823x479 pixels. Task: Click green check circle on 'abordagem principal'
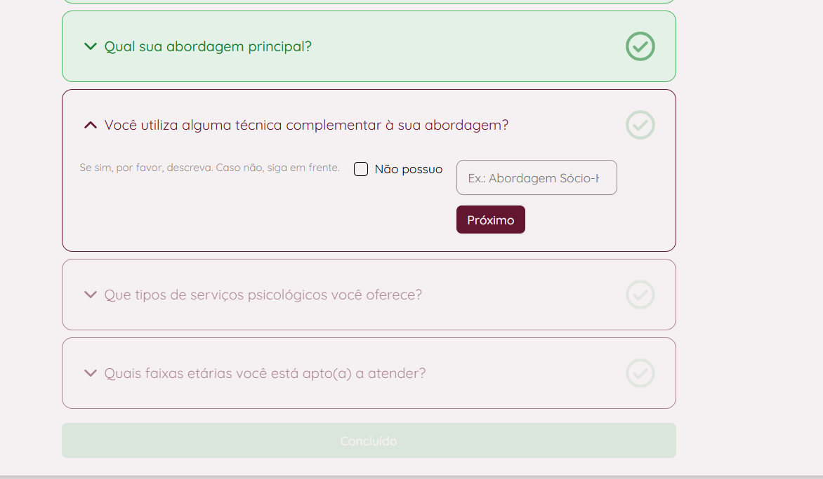coord(640,46)
